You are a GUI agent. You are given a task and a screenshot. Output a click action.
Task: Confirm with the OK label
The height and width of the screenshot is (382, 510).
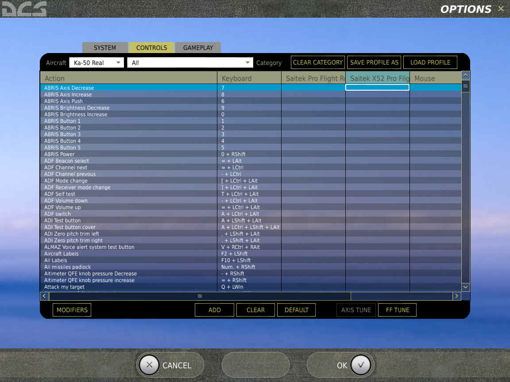pos(342,366)
